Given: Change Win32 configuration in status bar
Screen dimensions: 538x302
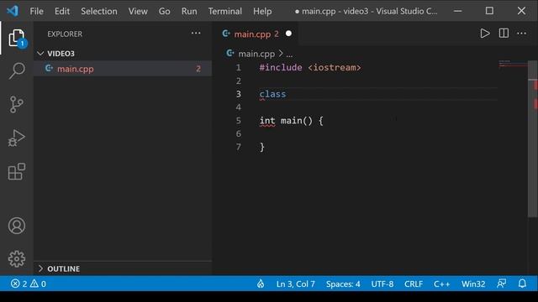Looking at the screenshot, I should click(x=473, y=284).
